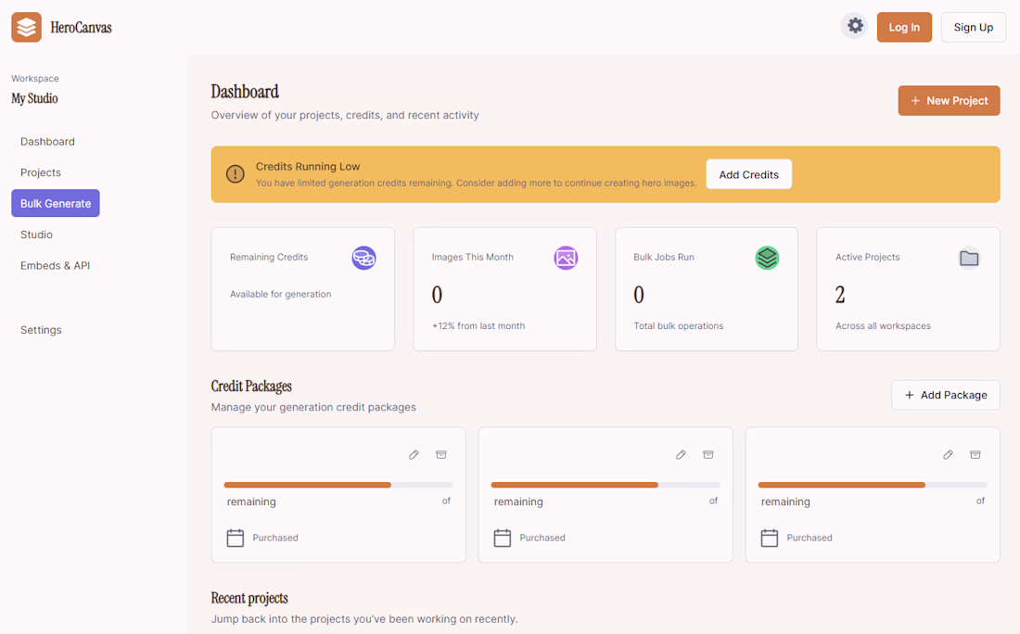The width and height of the screenshot is (1020, 634).
Task: Start a New Project
Action: pyautogui.click(x=949, y=100)
